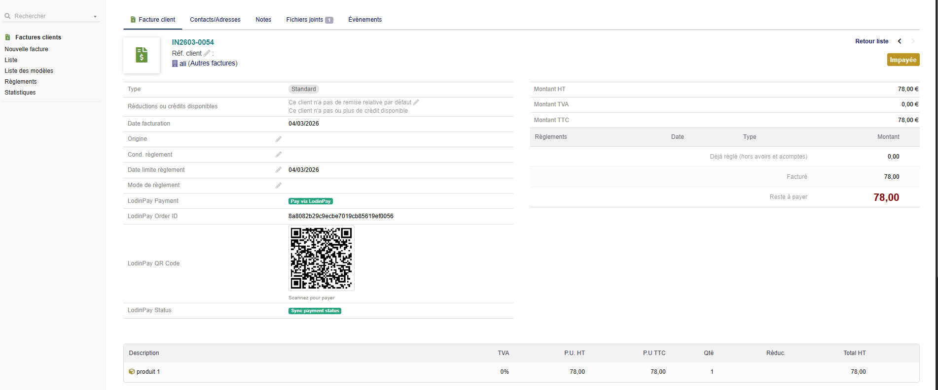Click the edit pencil for Mode de règlement
The width and height of the screenshot is (938, 390).
tap(279, 186)
